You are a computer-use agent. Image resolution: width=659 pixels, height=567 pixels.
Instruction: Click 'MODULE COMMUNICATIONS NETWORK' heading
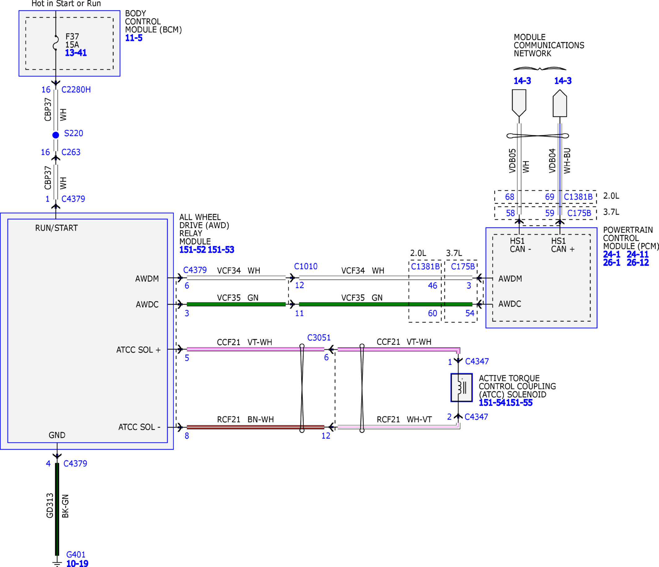(x=549, y=45)
